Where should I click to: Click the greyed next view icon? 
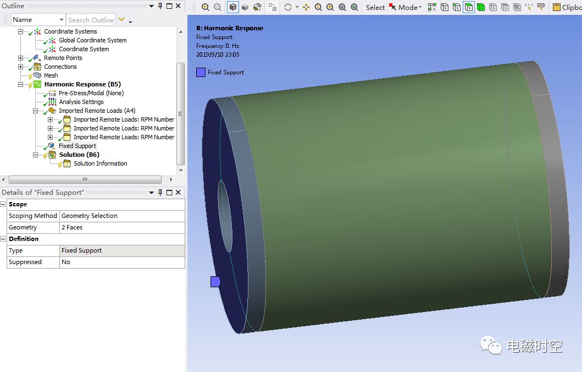[x=218, y=7]
